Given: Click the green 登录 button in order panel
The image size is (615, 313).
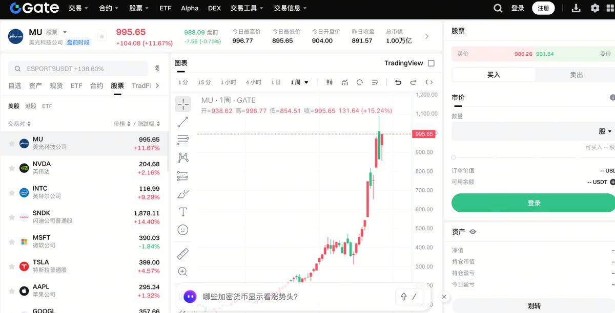Looking at the screenshot, I should tap(533, 203).
